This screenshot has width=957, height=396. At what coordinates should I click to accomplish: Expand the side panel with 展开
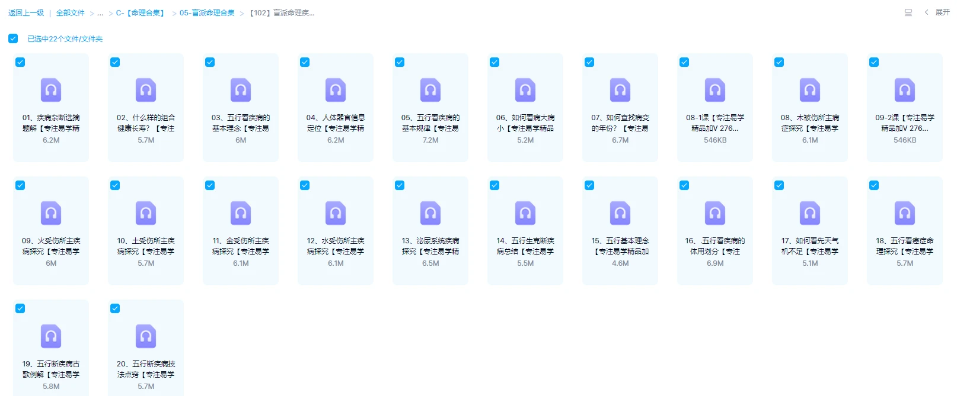coord(937,12)
